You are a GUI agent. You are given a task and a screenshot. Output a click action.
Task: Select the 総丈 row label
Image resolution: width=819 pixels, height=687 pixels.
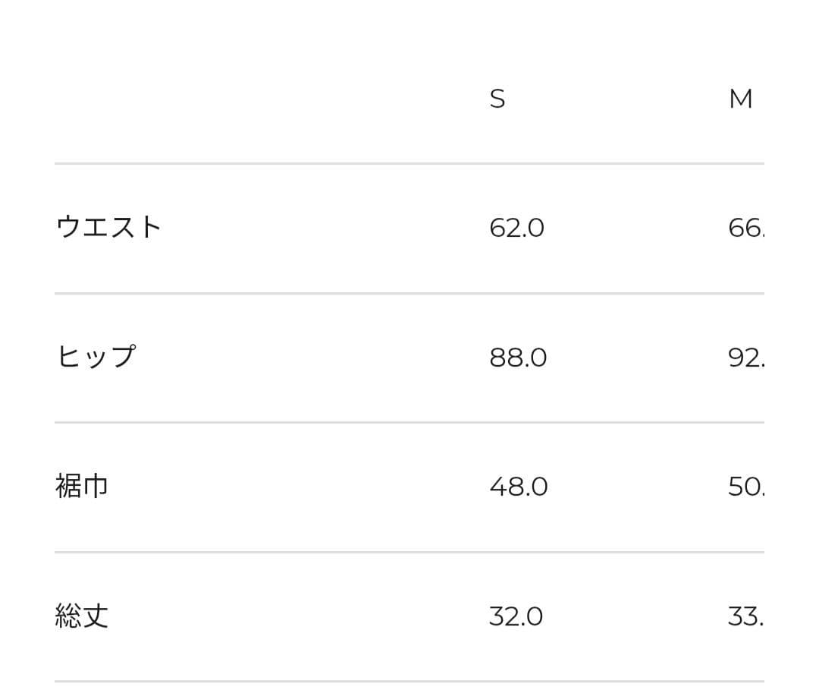point(82,616)
